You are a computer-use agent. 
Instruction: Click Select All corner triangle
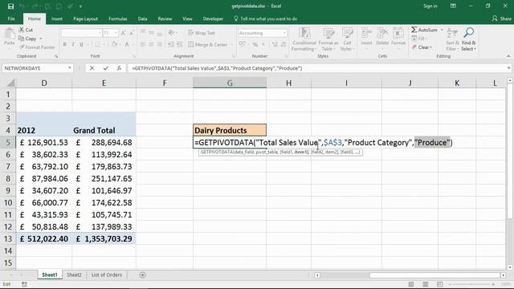pyautogui.click(x=10, y=83)
